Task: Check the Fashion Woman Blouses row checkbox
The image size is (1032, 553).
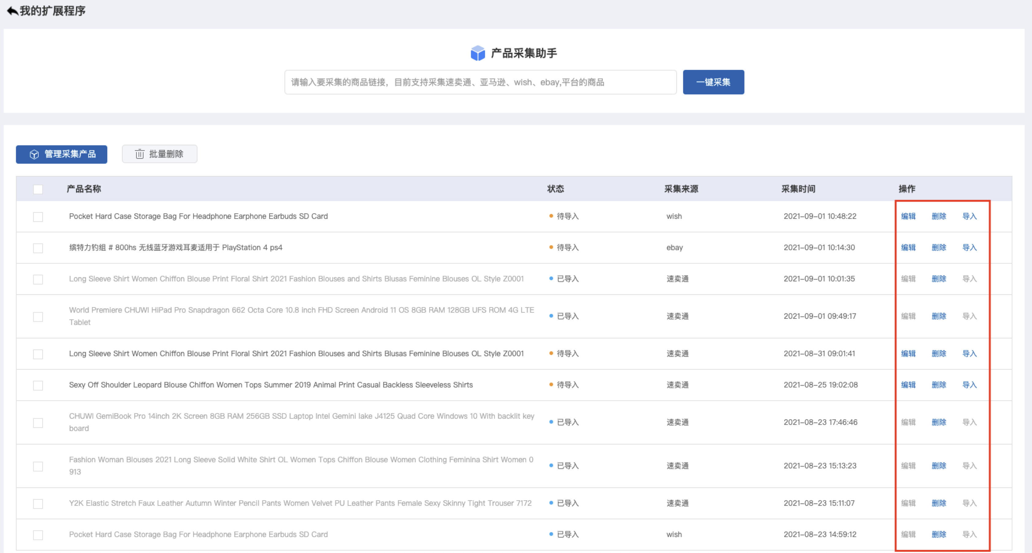Action: tap(38, 466)
